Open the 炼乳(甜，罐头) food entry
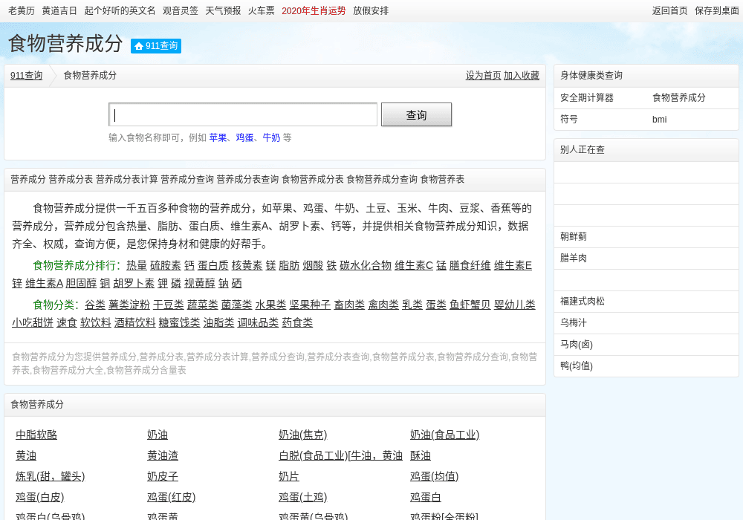The width and height of the screenshot is (743, 520). 51,476
